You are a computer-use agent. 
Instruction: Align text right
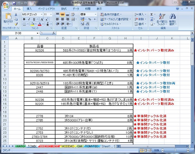click(x=67, y=19)
